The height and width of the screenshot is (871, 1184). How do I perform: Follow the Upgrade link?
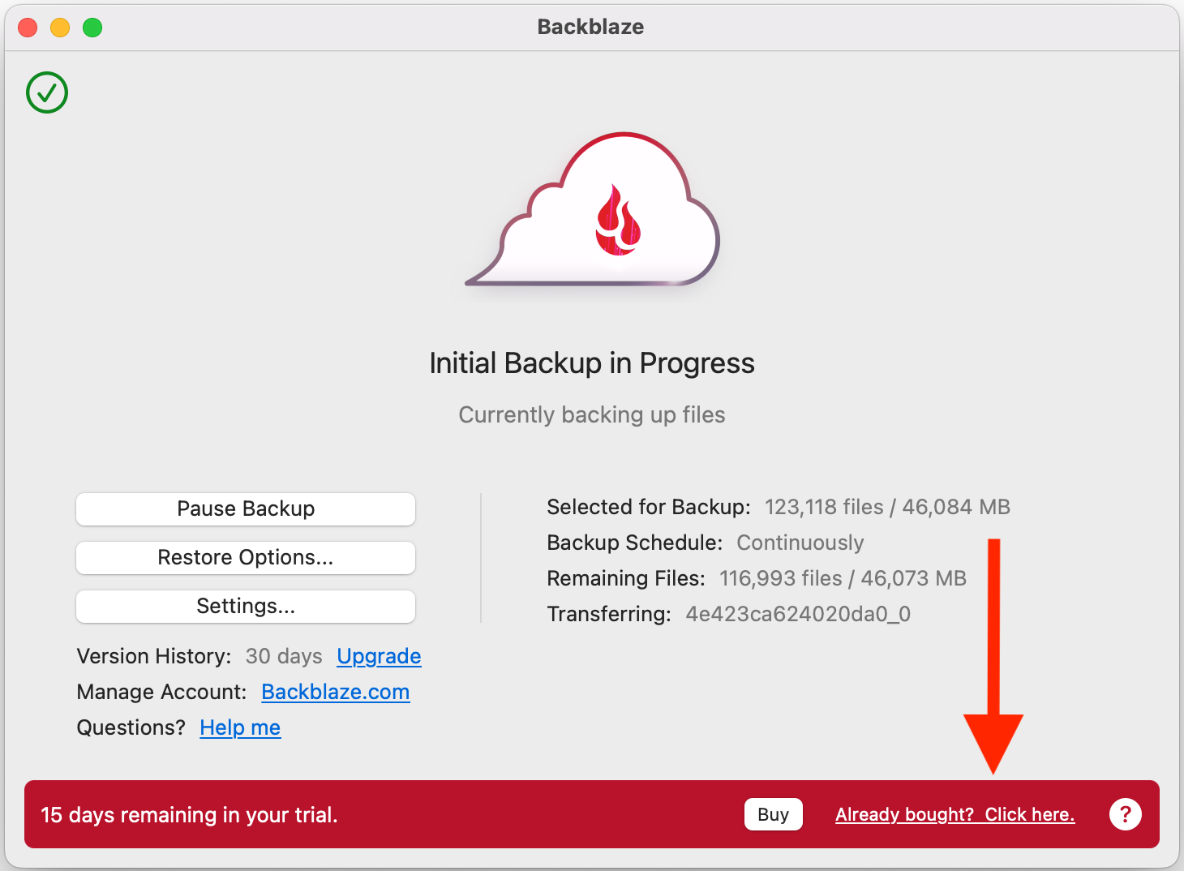tap(379, 656)
